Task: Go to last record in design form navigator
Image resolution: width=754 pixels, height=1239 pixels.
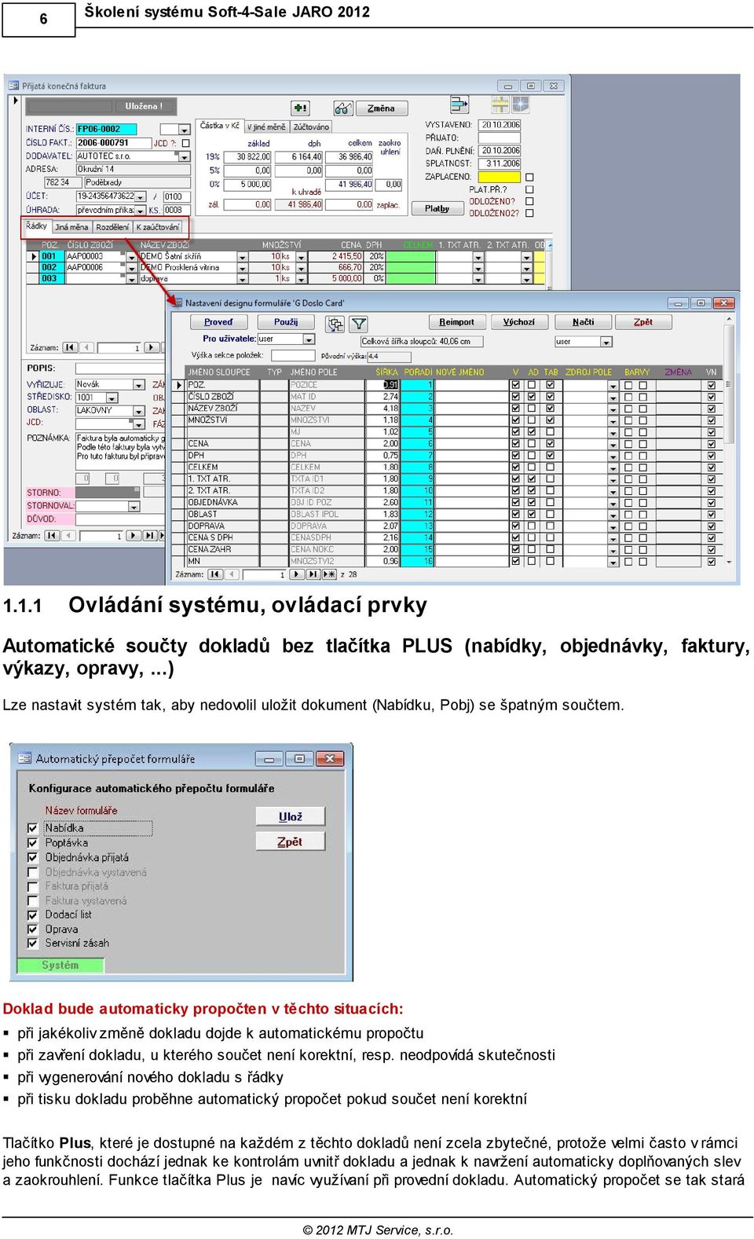Action: pos(313,574)
